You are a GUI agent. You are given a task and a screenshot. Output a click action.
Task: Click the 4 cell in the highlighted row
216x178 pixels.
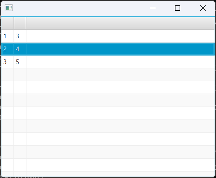18,49
